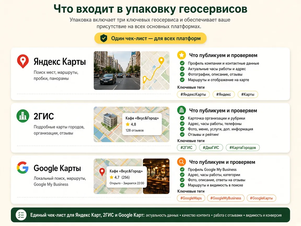
Task: Click the orange magnifier icon in Google section
Action: [x=181, y=162]
